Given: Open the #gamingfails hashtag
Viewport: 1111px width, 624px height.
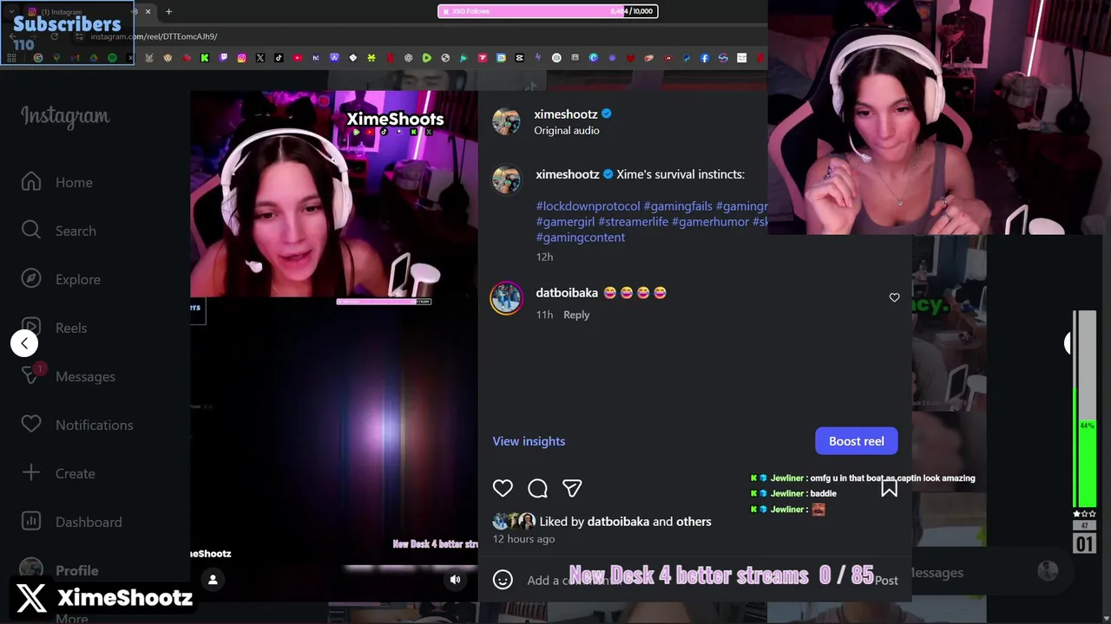Looking at the screenshot, I should pos(678,206).
